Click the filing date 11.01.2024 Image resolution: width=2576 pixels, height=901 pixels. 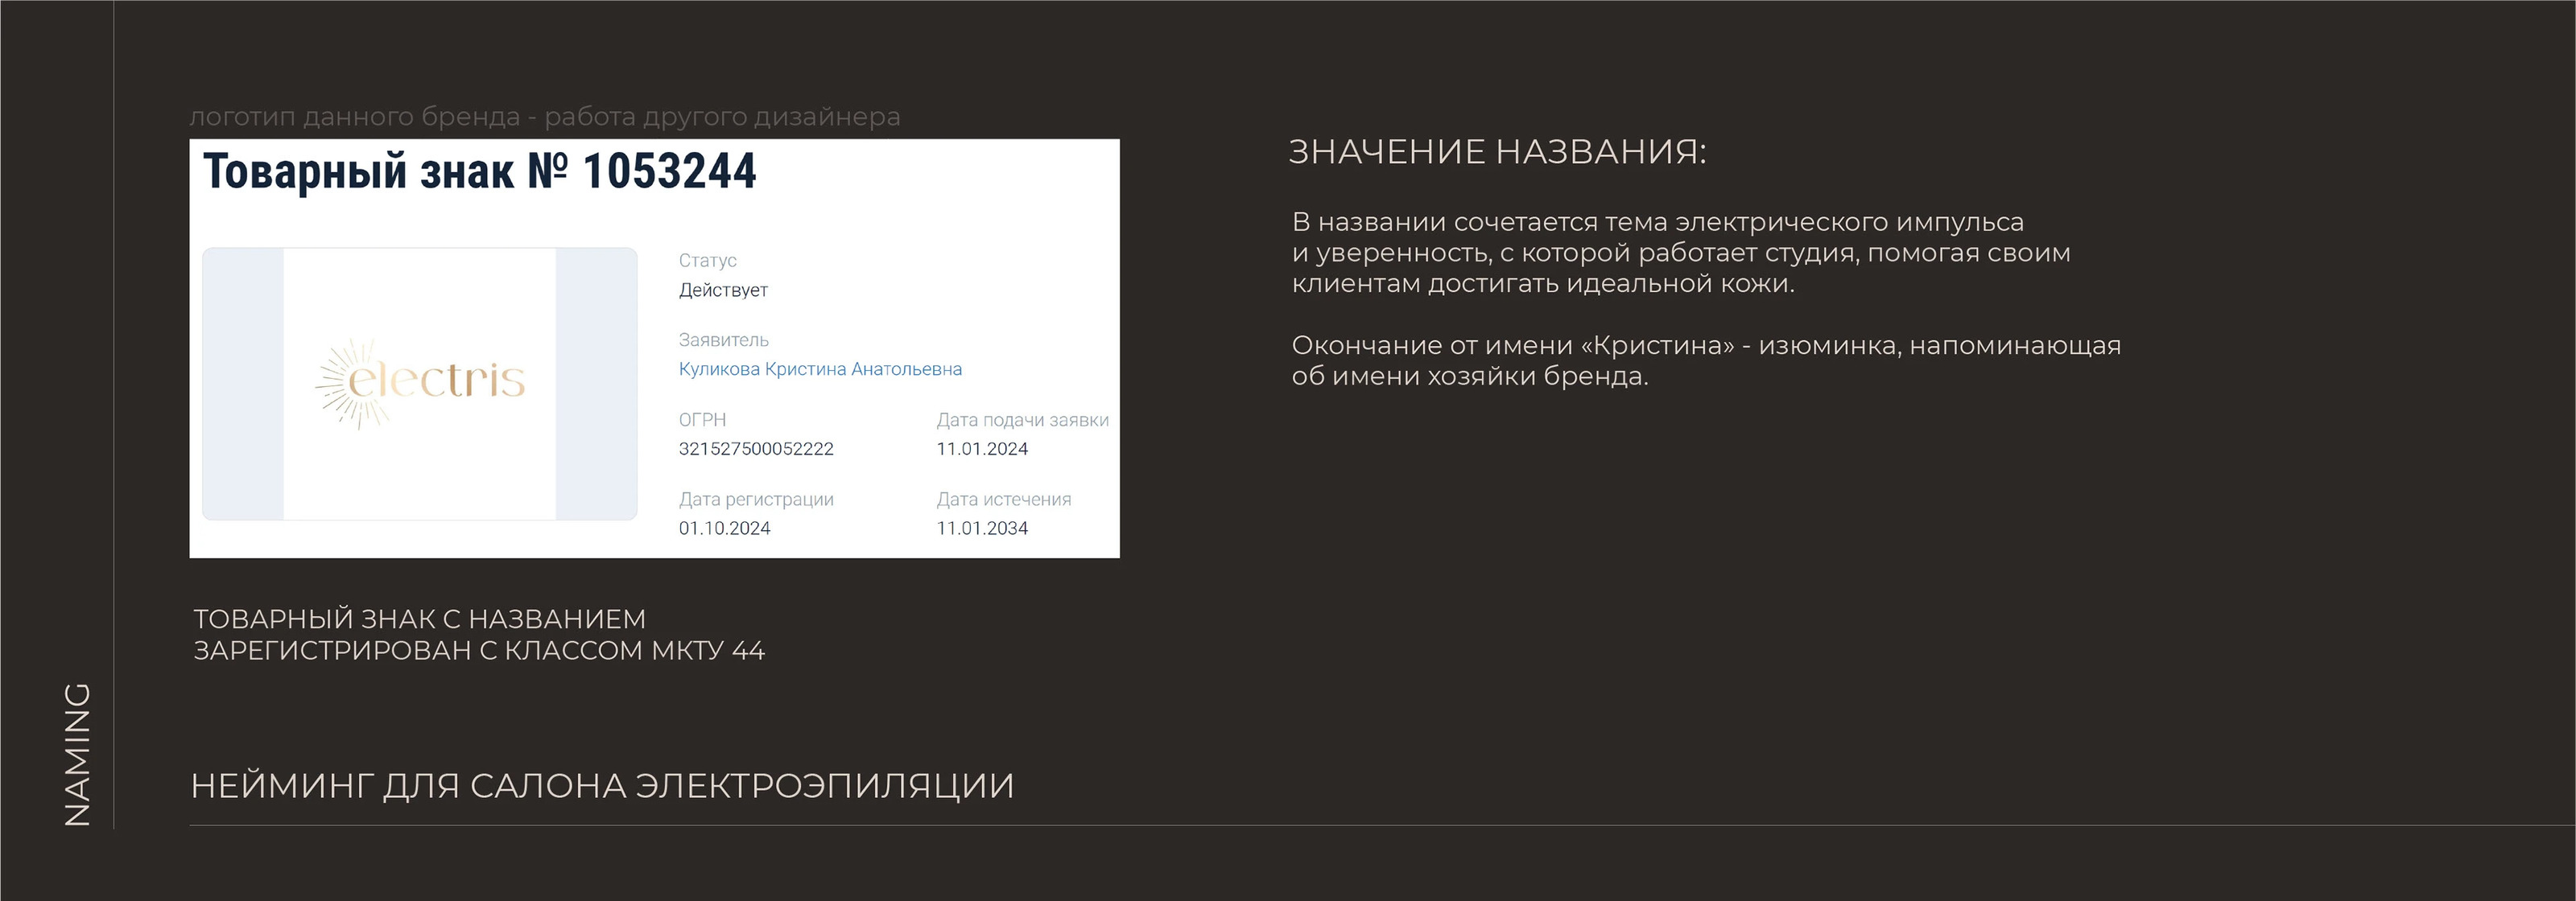point(981,449)
